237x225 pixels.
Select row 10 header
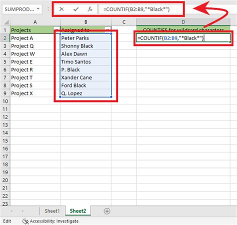click(x=5, y=101)
